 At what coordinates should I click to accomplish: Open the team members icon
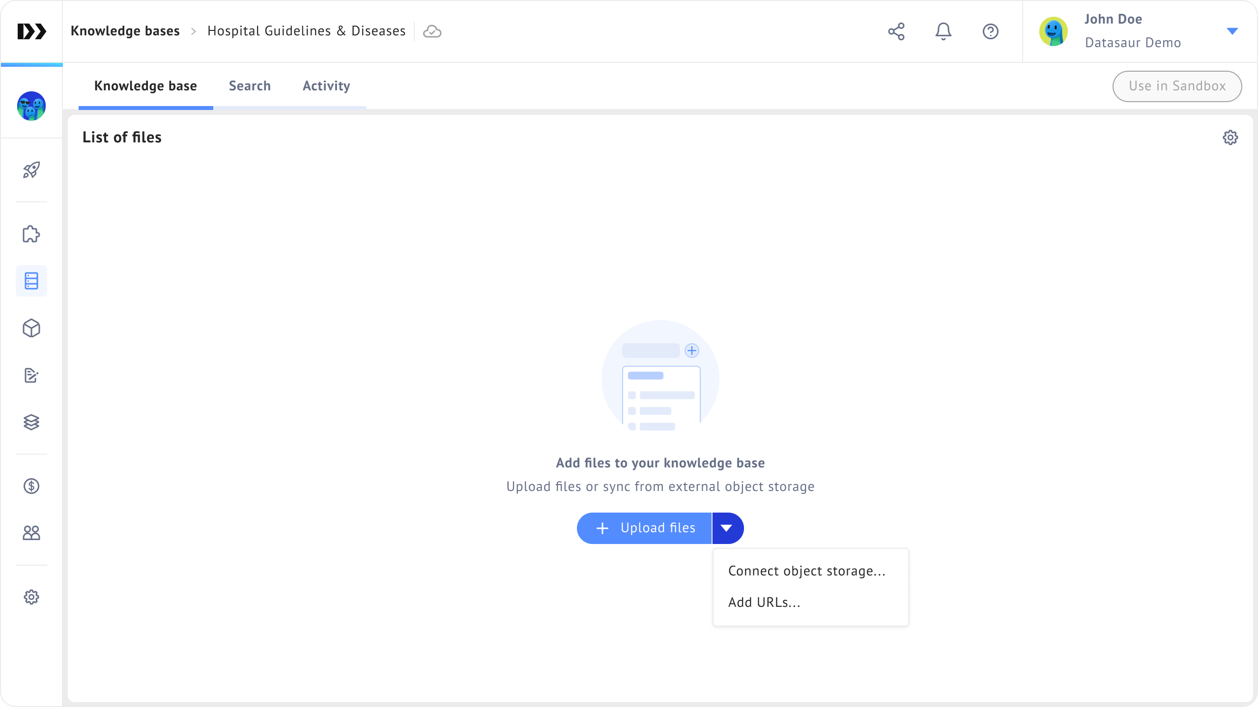[x=31, y=533]
